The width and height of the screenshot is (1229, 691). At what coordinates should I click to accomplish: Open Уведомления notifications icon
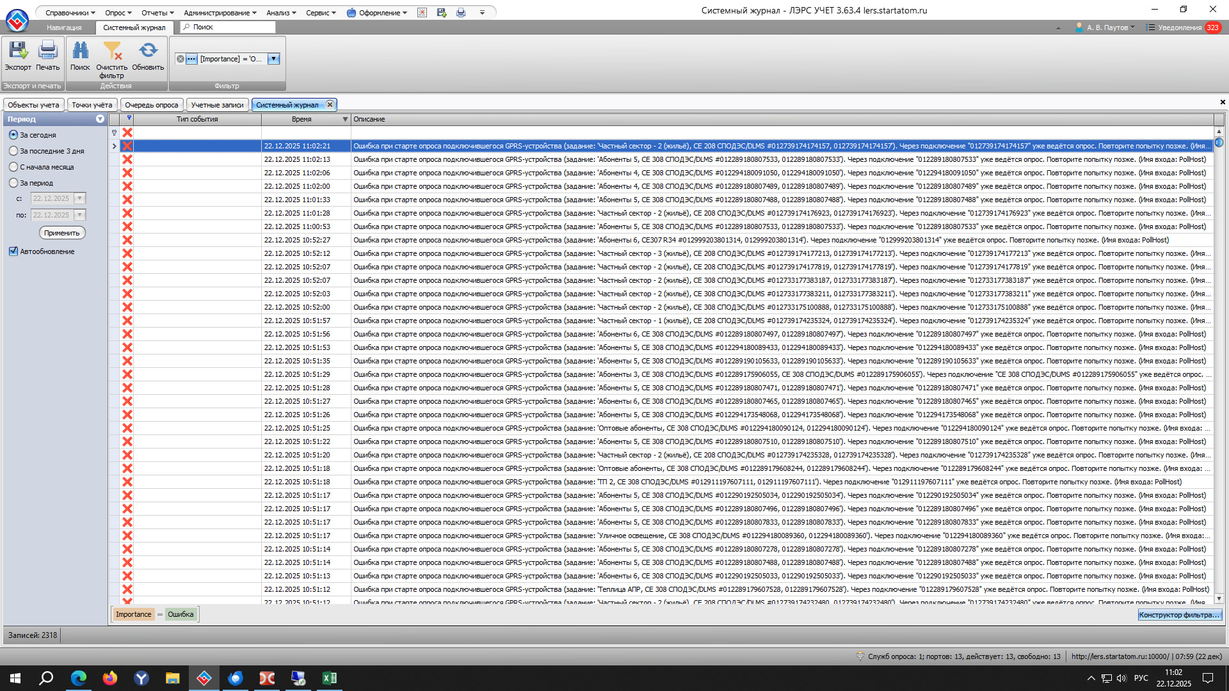(1150, 28)
